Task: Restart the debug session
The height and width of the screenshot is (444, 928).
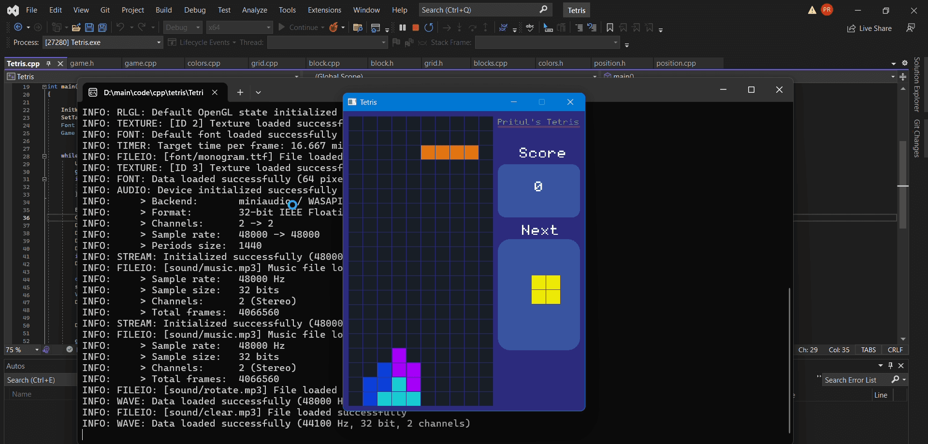Action: point(429,28)
